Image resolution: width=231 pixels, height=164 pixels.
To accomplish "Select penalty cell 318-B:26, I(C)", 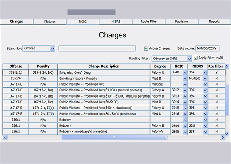I will point(43,73).
